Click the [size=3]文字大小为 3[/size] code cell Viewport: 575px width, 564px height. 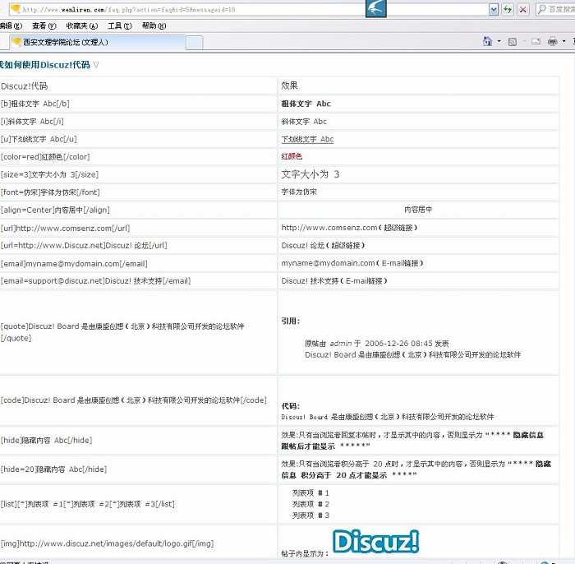coord(138,174)
